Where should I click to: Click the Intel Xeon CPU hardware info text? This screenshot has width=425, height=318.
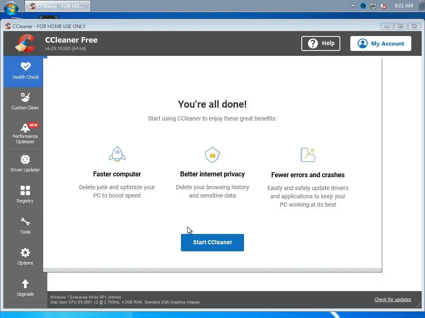[125, 302]
